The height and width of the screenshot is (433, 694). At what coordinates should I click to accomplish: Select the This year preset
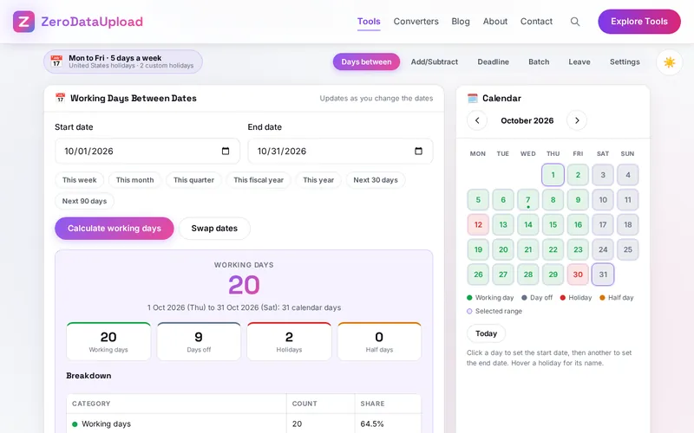(x=318, y=180)
